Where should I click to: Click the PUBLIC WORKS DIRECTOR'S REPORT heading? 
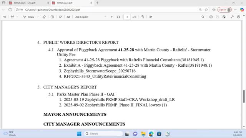point(81,43)
